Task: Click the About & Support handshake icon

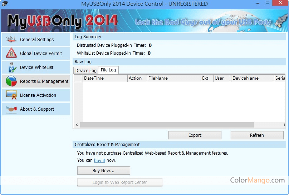Action: tap(11, 109)
